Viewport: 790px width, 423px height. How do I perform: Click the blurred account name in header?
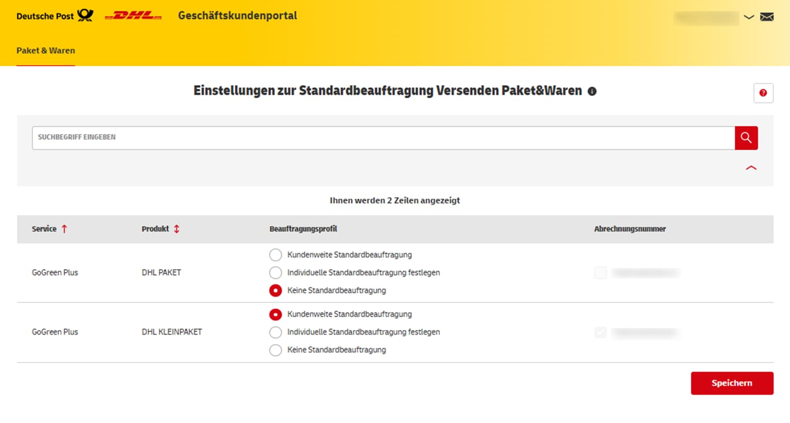point(707,17)
